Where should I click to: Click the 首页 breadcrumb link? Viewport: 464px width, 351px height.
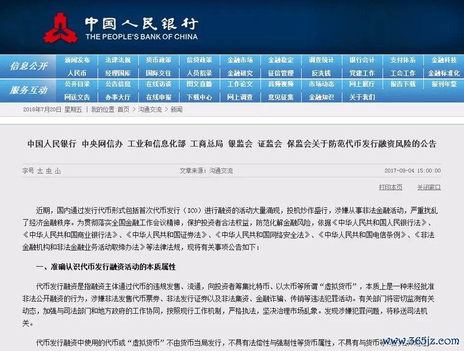pyautogui.click(x=123, y=110)
